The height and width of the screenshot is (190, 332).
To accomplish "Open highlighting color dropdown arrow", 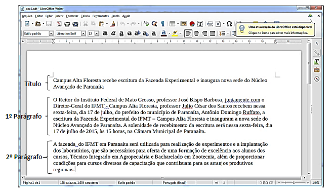I will [x=180, y=33].
